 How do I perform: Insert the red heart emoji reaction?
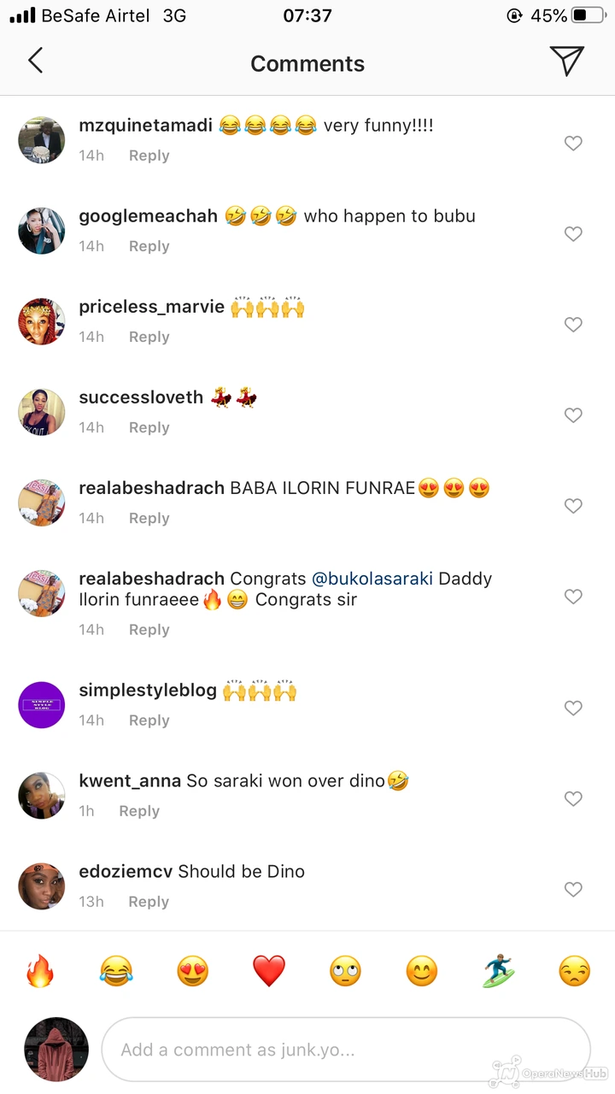click(x=269, y=971)
